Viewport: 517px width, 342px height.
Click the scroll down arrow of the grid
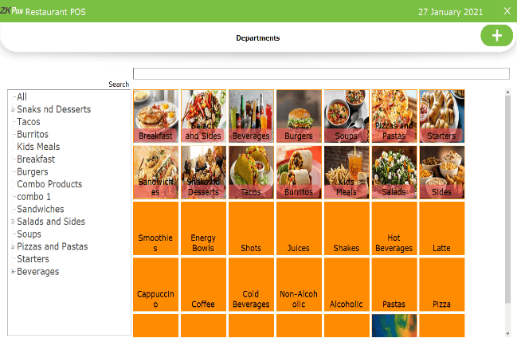pyautogui.click(x=507, y=334)
